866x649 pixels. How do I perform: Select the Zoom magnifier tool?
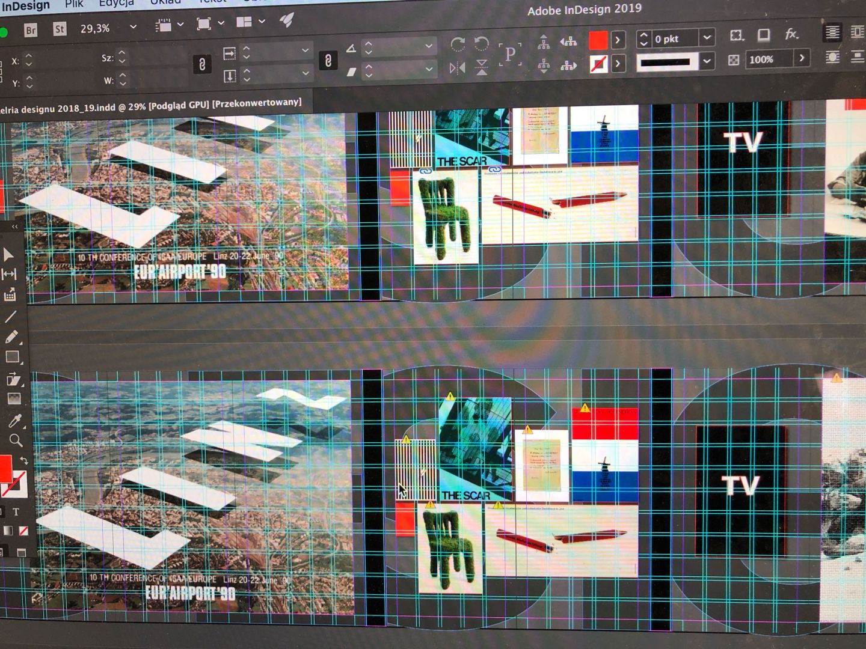[x=16, y=440]
